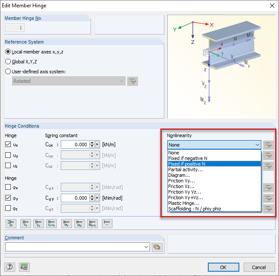The image size is (279, 276).
Task: Choose Friction Vy+Vz... option
Action: tap(214, 198)
